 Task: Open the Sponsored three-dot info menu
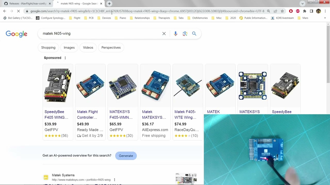(x=65, y=58)
